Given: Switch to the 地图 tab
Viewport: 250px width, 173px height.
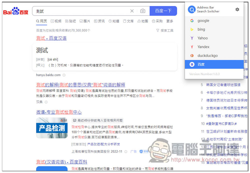Looking at the screenshot, I should 143,21.
